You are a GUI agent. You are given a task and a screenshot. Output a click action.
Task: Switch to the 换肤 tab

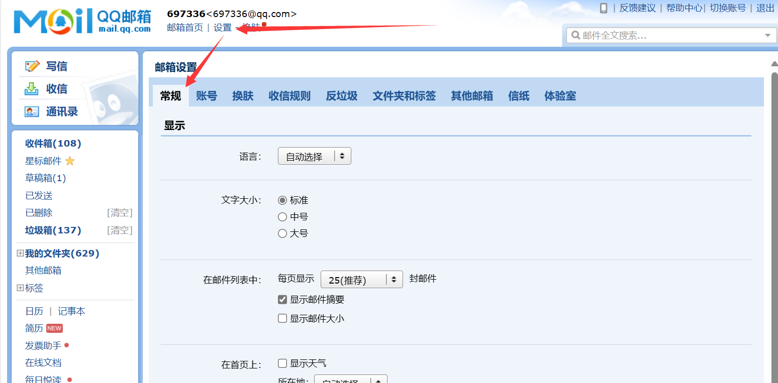243,96
